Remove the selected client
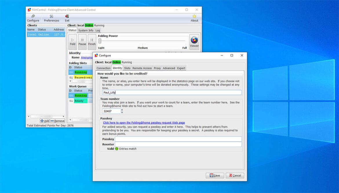 tap(57, 121)
